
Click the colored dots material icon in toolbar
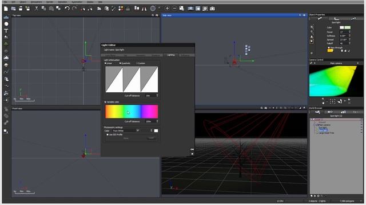pyautogui.click(x=121, y=9)
